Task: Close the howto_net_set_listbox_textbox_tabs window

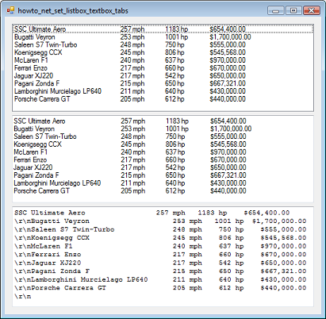Action: (312, 10)
